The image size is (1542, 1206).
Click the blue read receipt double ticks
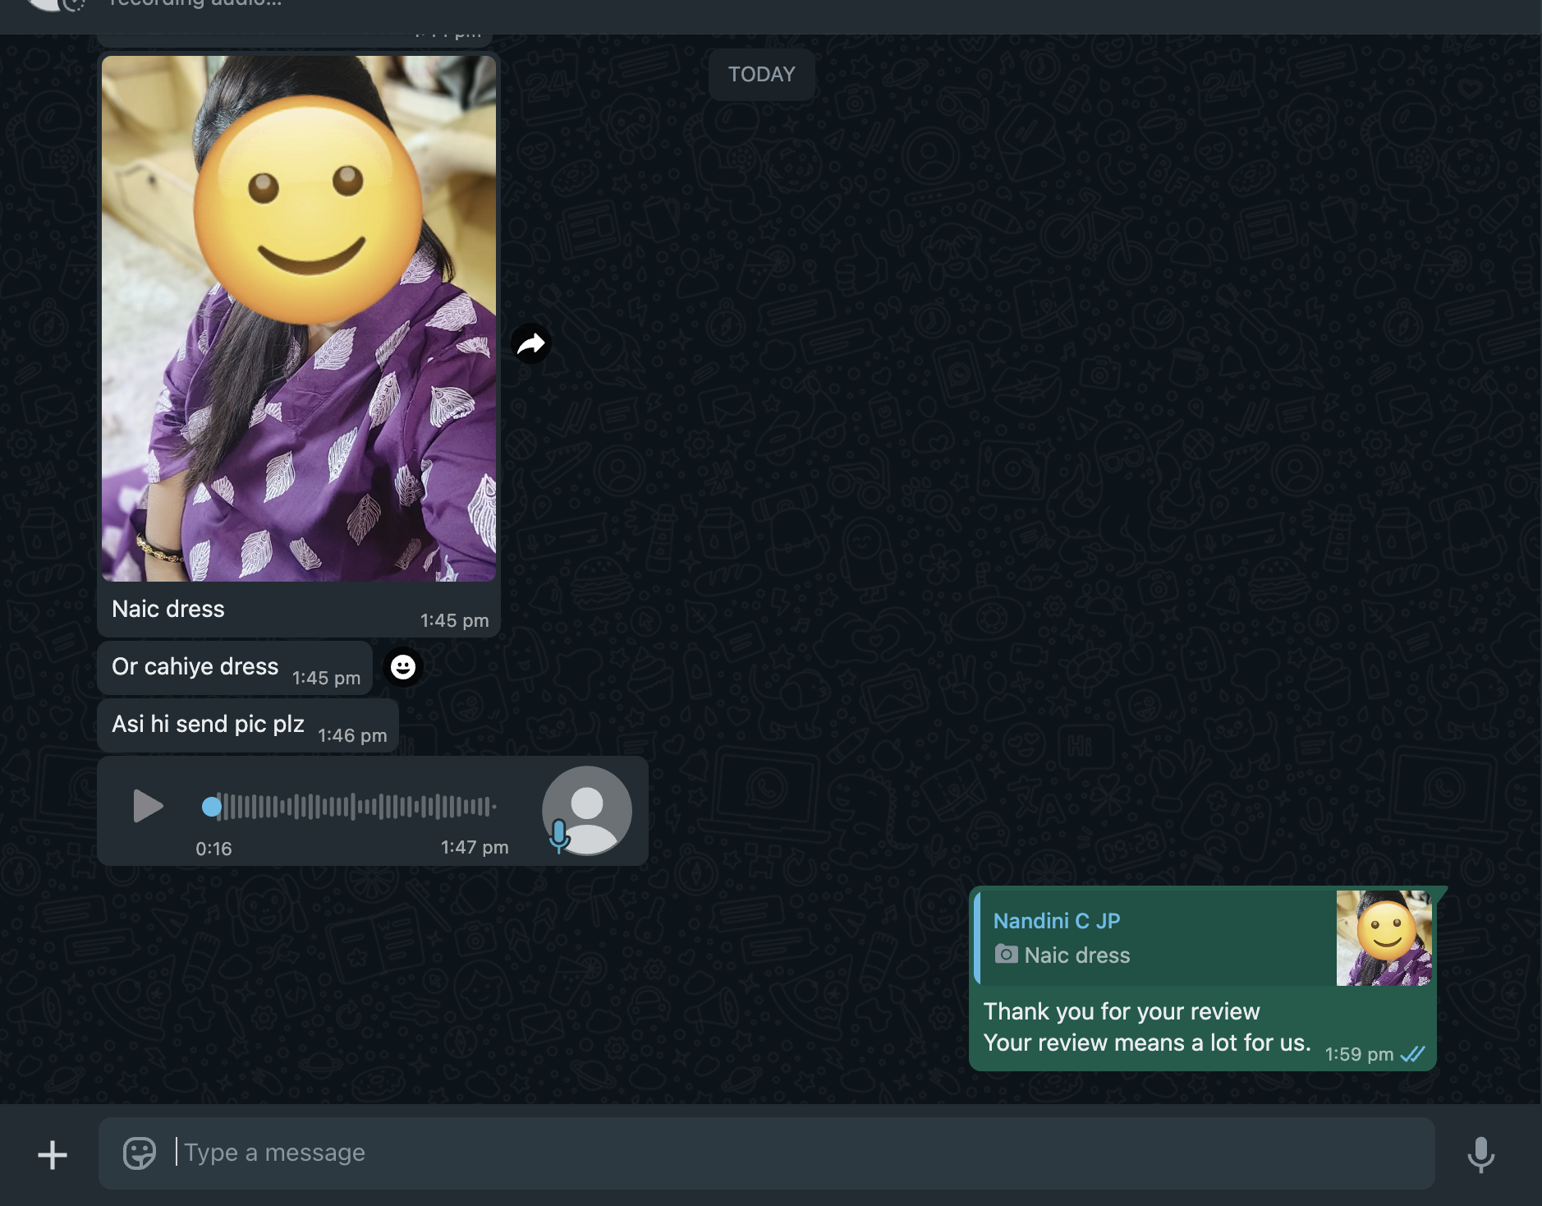(1412, 1054)
